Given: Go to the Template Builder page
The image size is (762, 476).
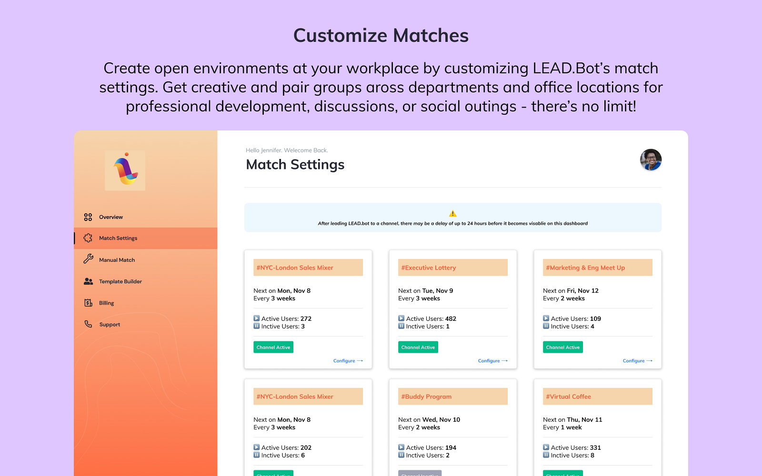Looking at the screenshot, I should click(120, 281).
